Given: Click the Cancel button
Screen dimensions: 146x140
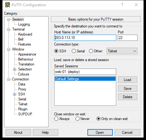Looking at the screenshot, I should tap(128, 133).
